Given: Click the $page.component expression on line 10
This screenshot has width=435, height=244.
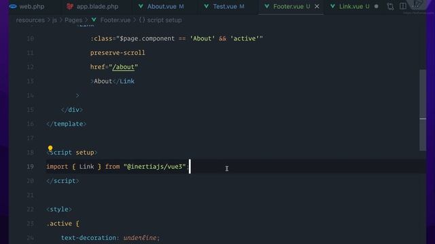Looking at the screenshot, I should coord(147,39).
